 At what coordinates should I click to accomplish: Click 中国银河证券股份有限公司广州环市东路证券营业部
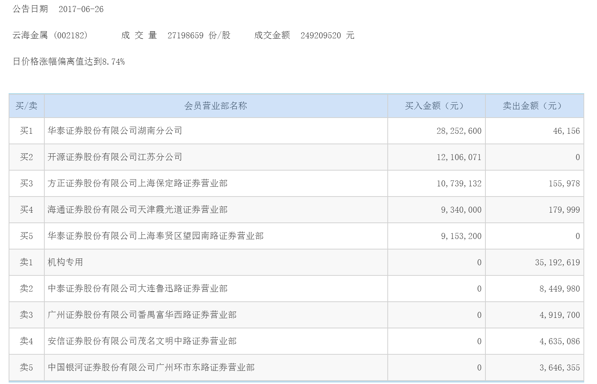[x=151, y=367]
